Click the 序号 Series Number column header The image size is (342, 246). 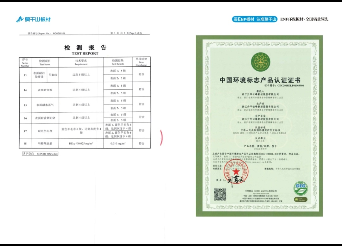pyautogui.click(x=25, y=62)
